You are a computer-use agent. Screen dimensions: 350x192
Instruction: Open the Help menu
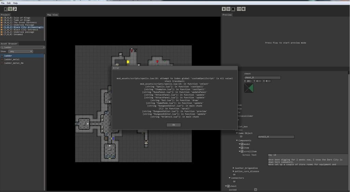click(x=15, y=3)
